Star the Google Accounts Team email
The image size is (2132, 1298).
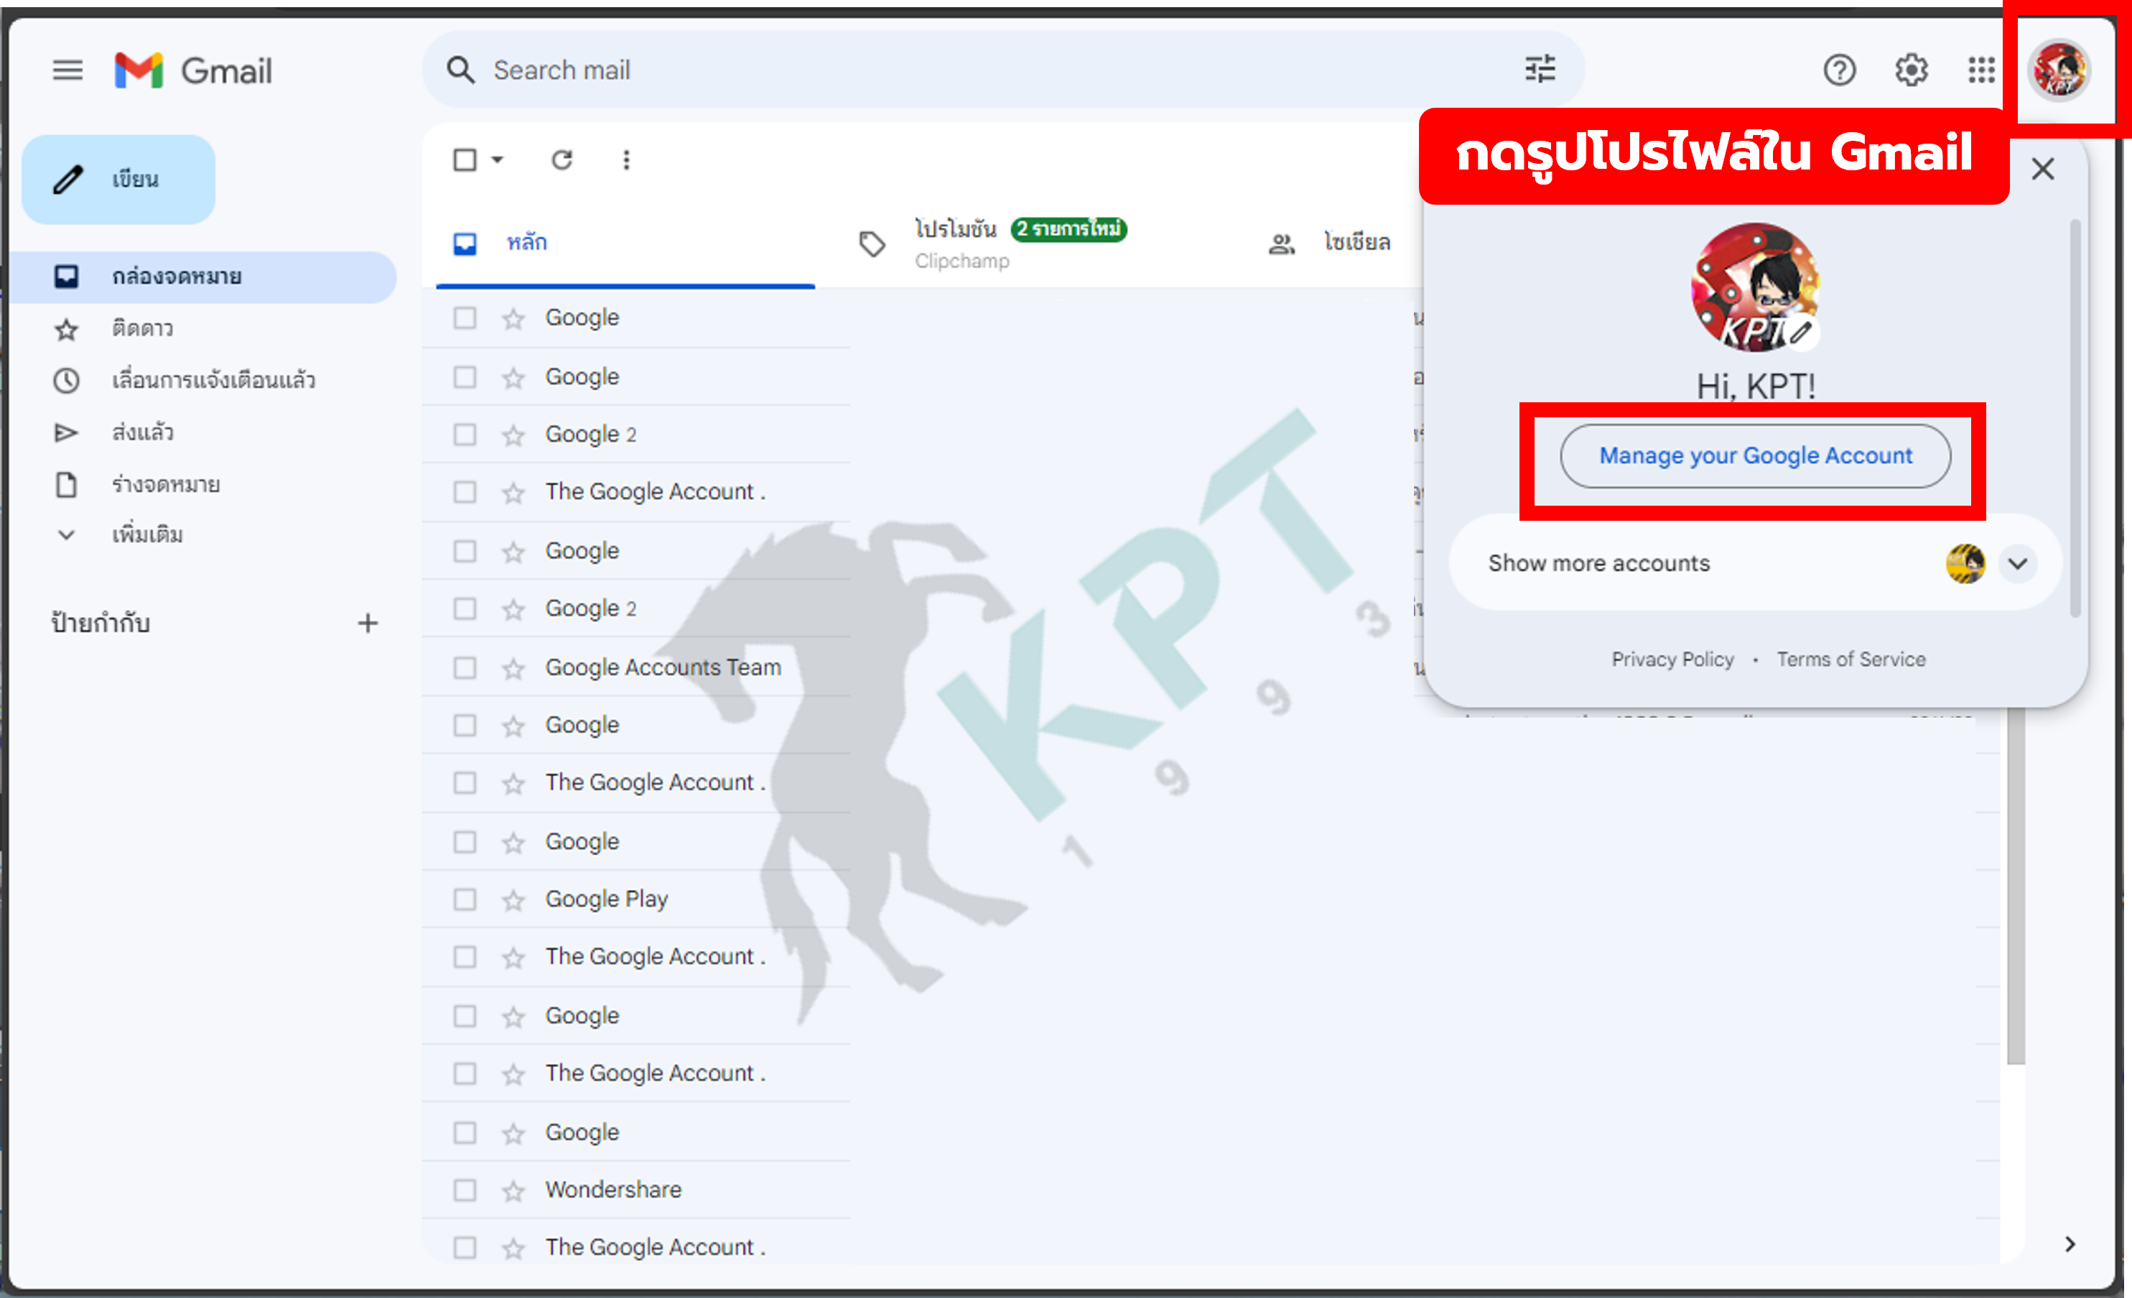(513, 668)
